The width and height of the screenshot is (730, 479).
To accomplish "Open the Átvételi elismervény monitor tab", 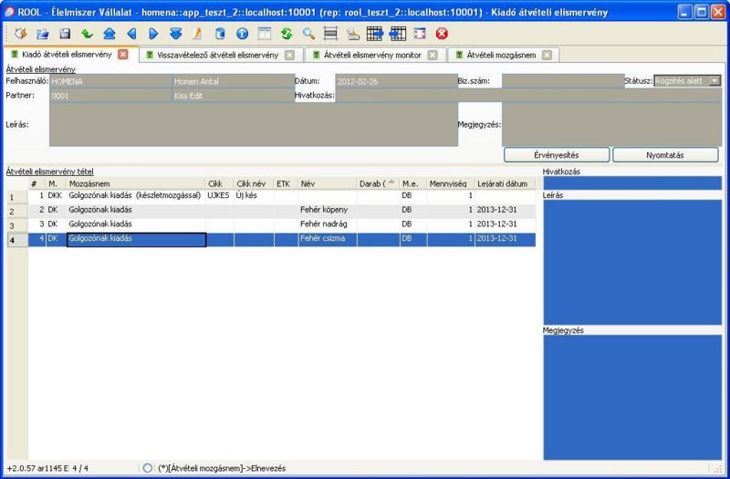I will coord(371,55).
